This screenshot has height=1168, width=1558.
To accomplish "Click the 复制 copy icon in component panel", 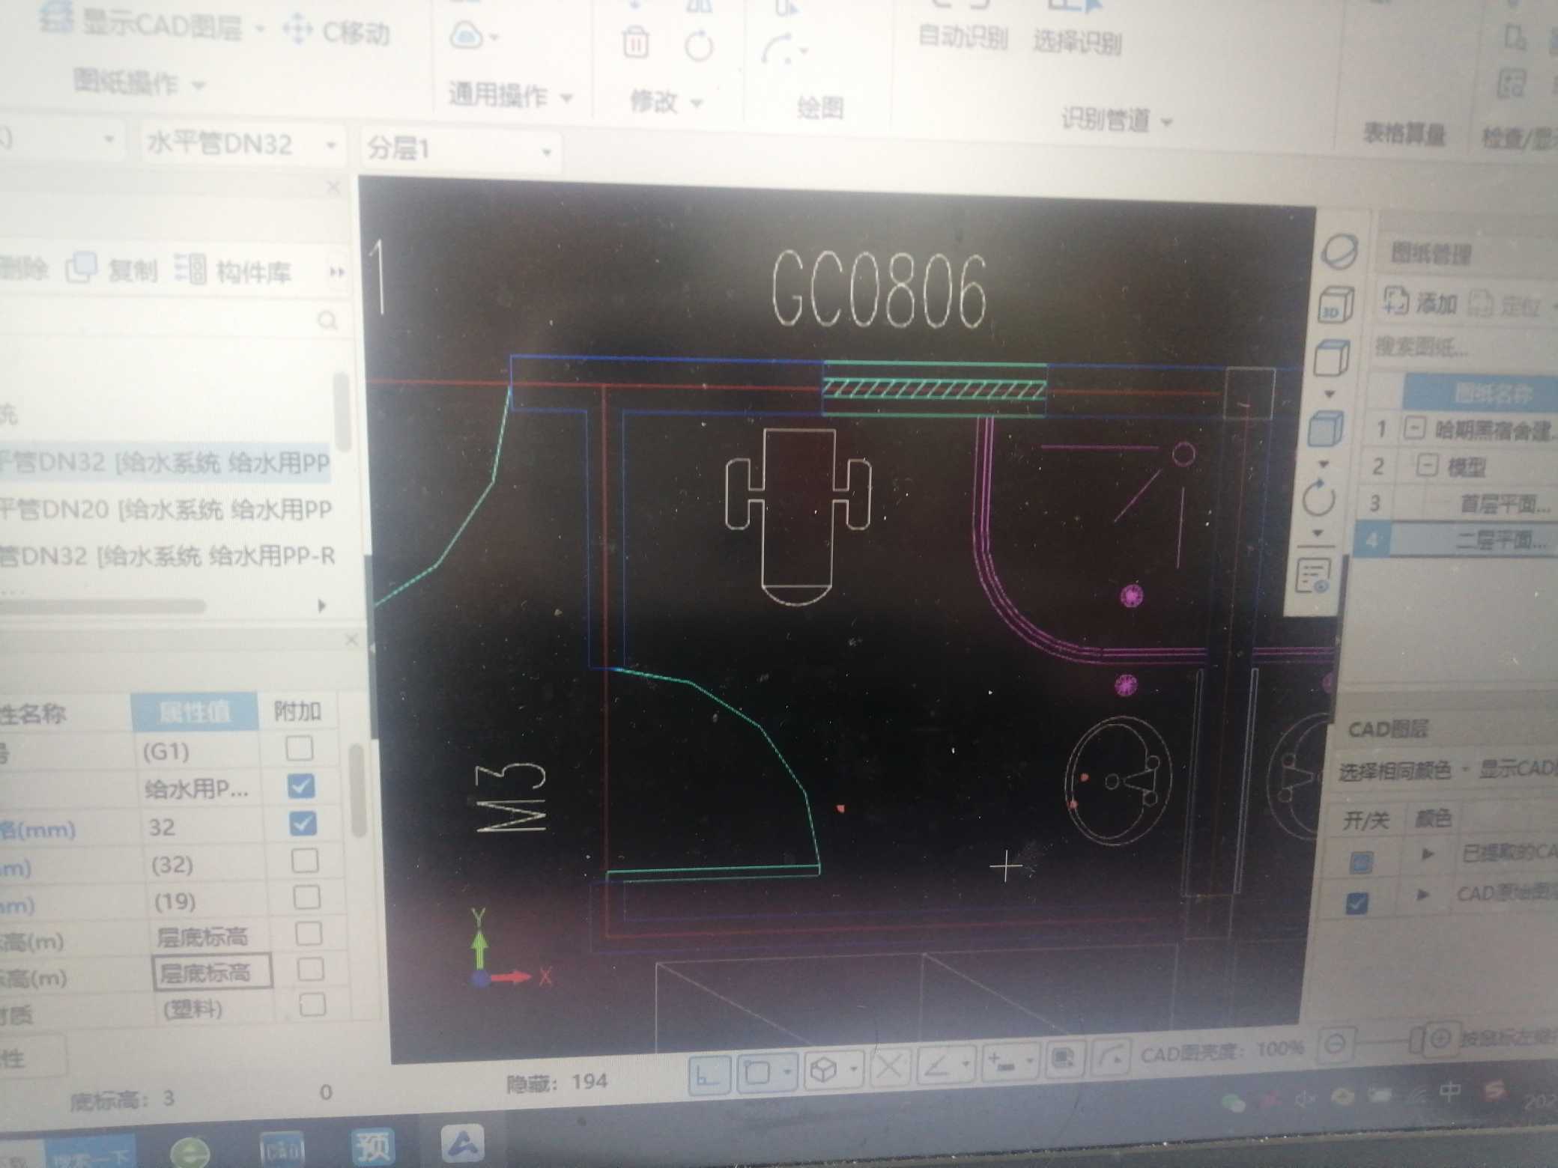I will (x=81, y=267).
